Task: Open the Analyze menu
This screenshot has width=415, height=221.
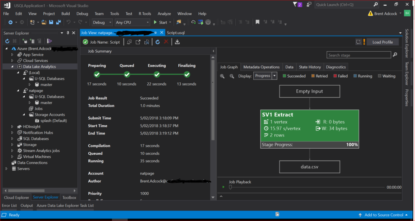Action: coord(164,14)
